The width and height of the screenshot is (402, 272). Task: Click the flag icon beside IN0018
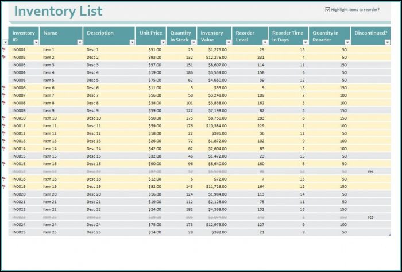tap(4, 179)
